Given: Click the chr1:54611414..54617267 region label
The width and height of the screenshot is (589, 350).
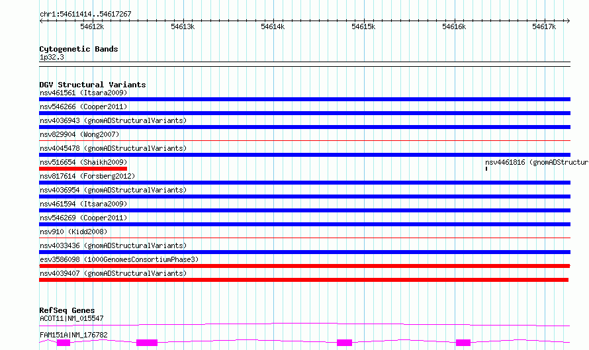Looking at the screenshot, I should [x=85, y=15].
